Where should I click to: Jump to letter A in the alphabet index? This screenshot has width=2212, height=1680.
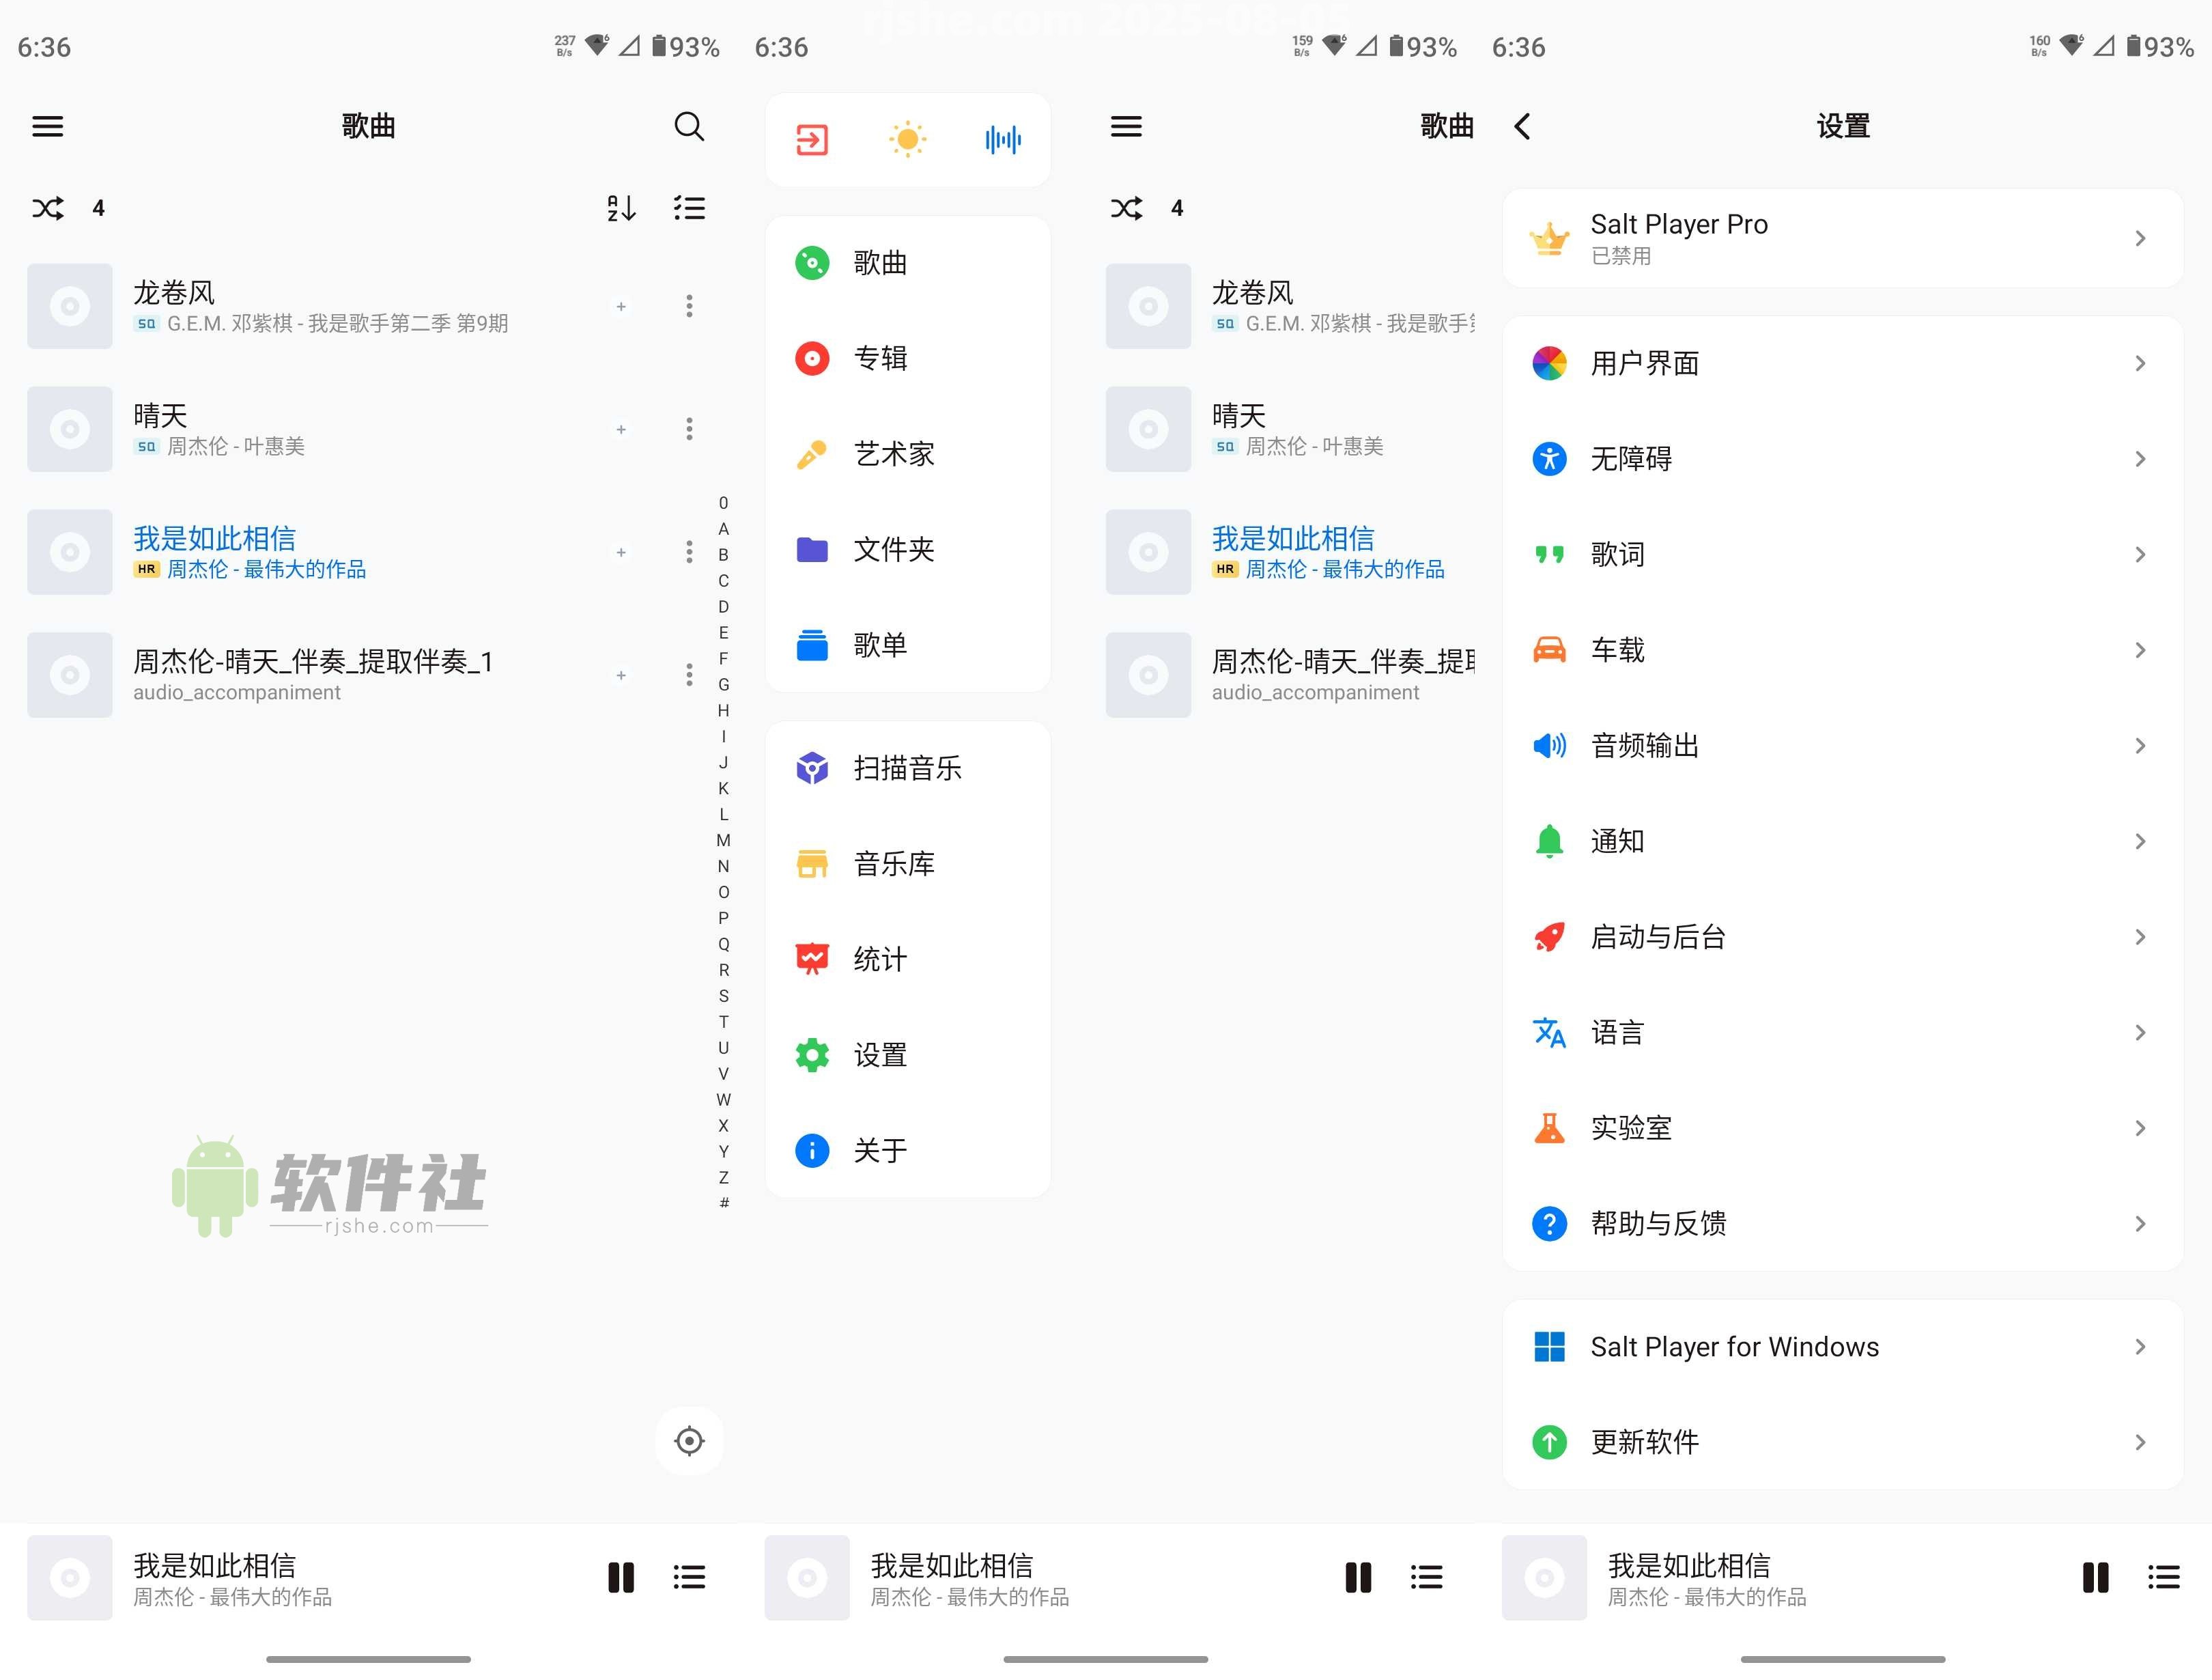click(723, 529)
